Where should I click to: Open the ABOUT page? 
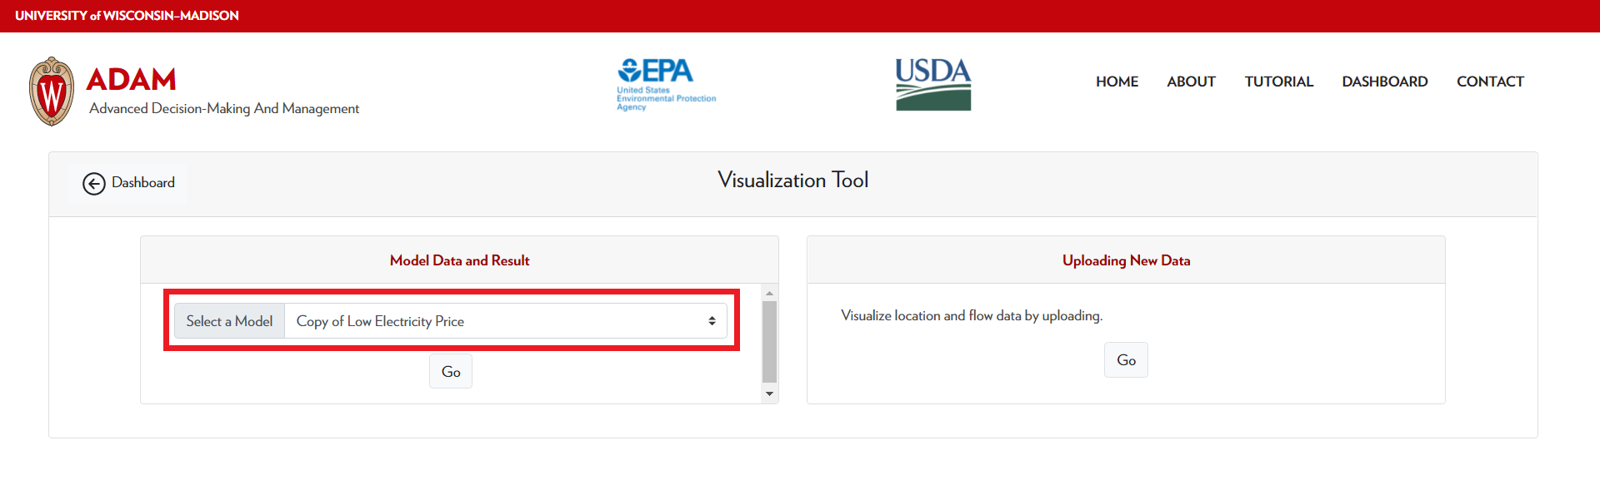click(1191, 82)
